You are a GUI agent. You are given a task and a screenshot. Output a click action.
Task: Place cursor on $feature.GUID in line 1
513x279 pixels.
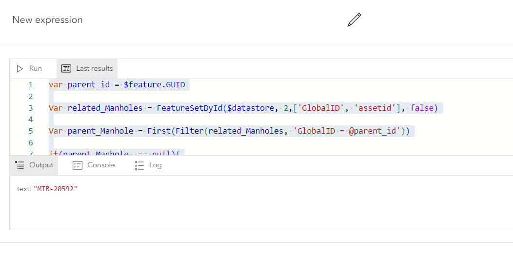click(155, 85)
